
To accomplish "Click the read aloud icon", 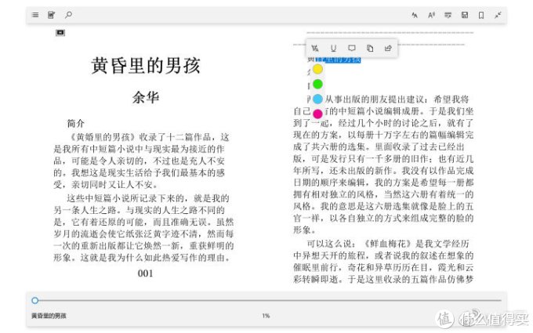I will tap(431, 15).
